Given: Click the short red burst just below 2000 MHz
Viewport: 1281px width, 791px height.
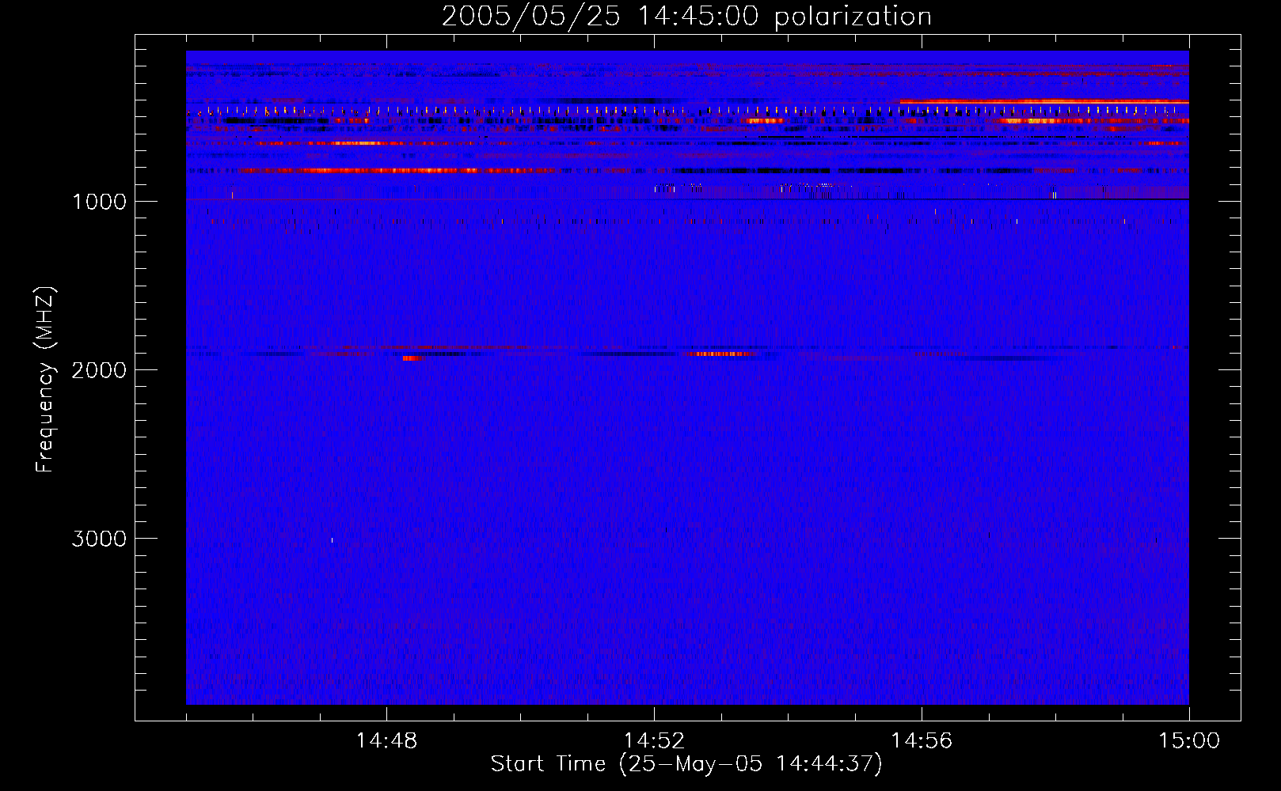Looking at the screenshot, I should tap(413, 358).
